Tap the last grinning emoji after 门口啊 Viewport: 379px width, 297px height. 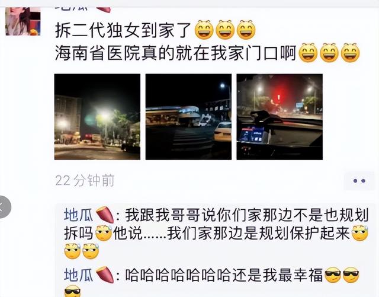point(350,53)
